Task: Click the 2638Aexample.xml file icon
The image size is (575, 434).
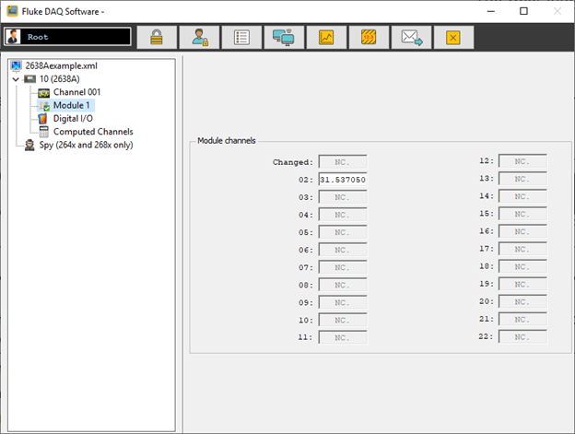Action: coord(17,66)
